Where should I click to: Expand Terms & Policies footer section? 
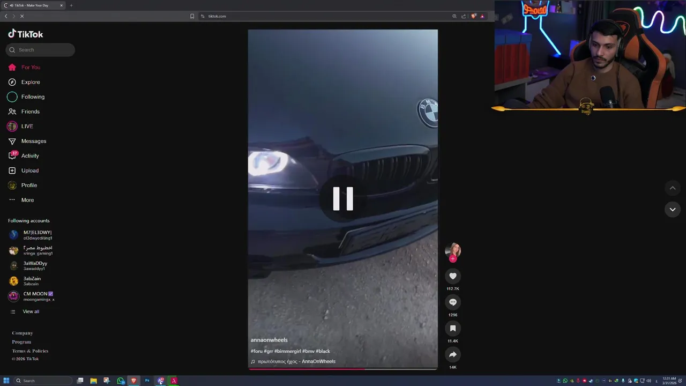pyautogui.click(x=30, y=351)
